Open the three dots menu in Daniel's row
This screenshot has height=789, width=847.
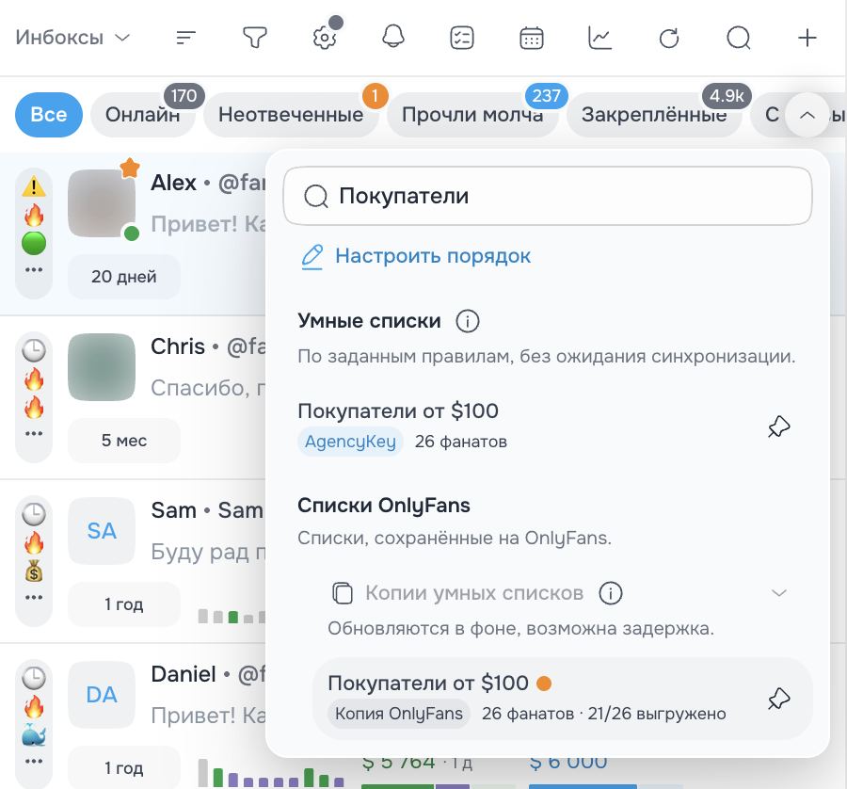34,761
